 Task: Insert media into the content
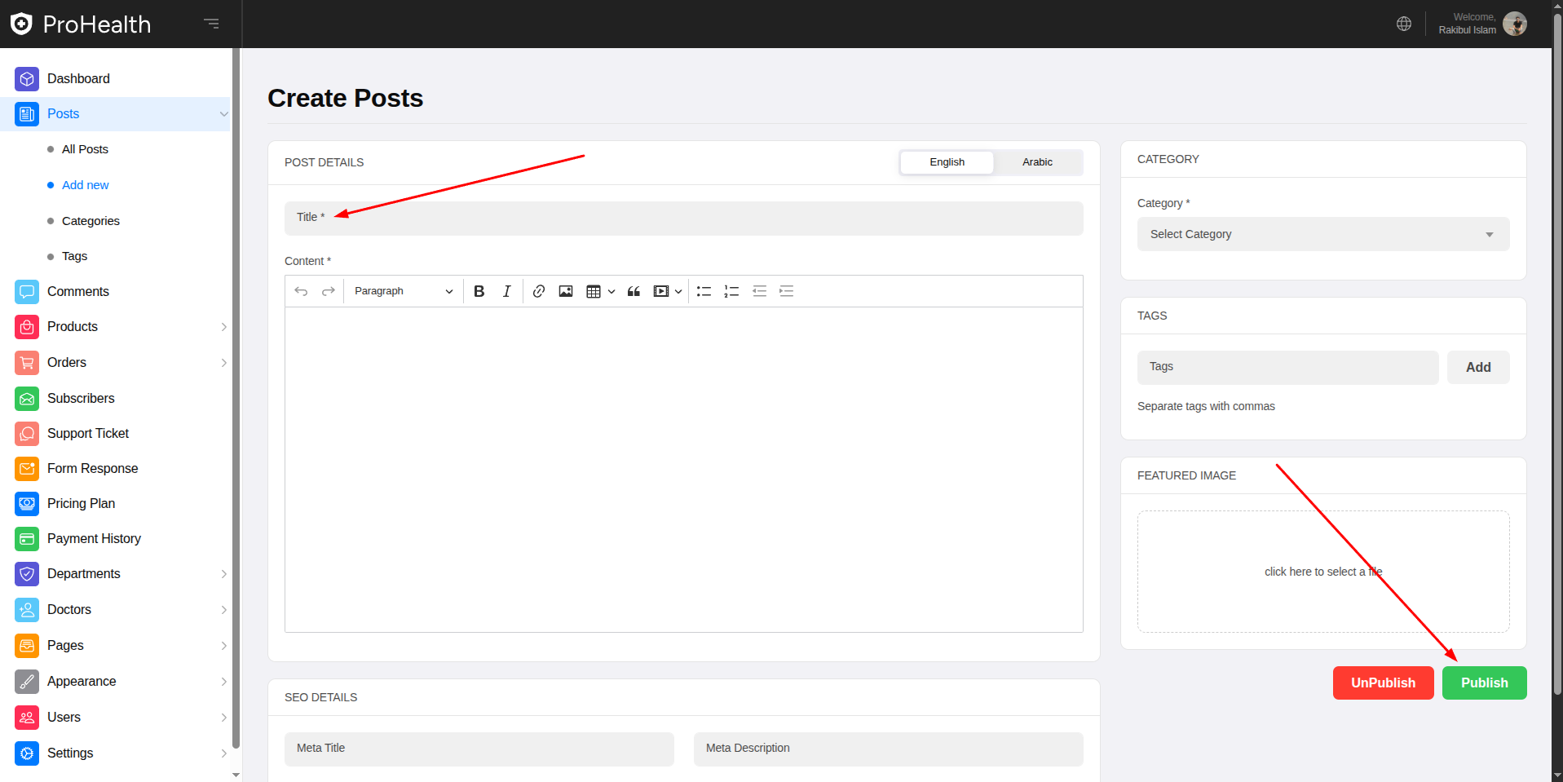(661, 291)
